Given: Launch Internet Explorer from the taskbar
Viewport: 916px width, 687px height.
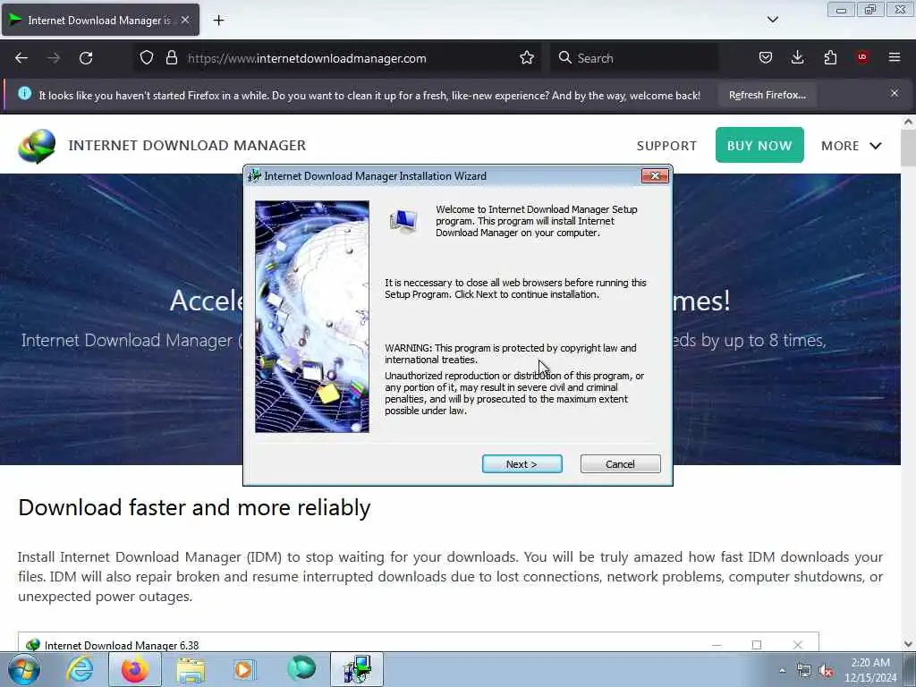Looking at the screenshot, I should 80,669.
